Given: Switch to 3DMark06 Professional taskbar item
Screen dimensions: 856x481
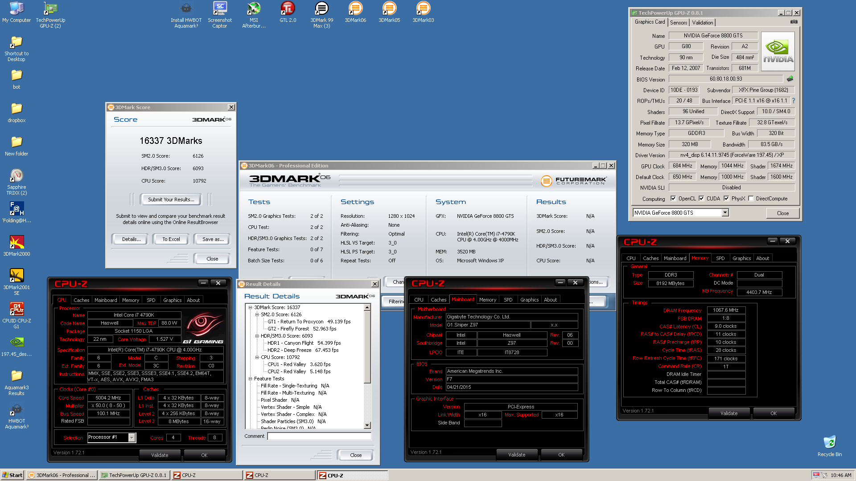Looking at the screenshot, I should click(x=62, y=475).
